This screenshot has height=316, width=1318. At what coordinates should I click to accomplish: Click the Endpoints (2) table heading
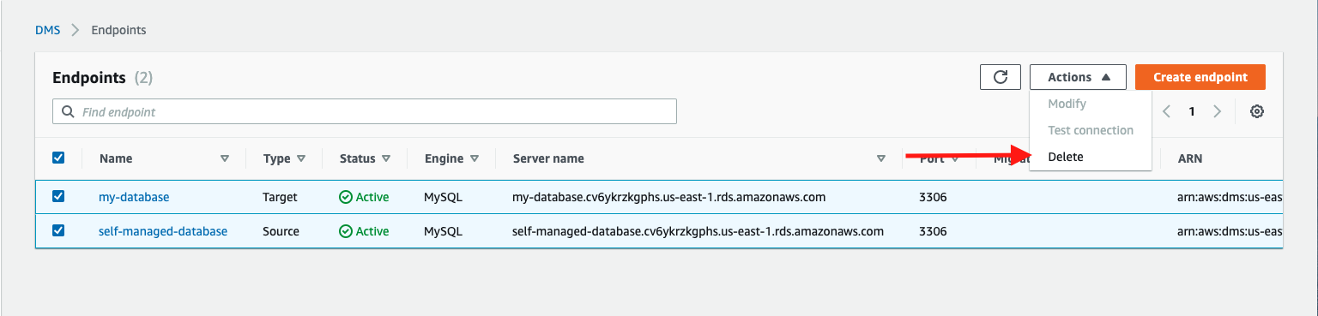pos(103,77)
